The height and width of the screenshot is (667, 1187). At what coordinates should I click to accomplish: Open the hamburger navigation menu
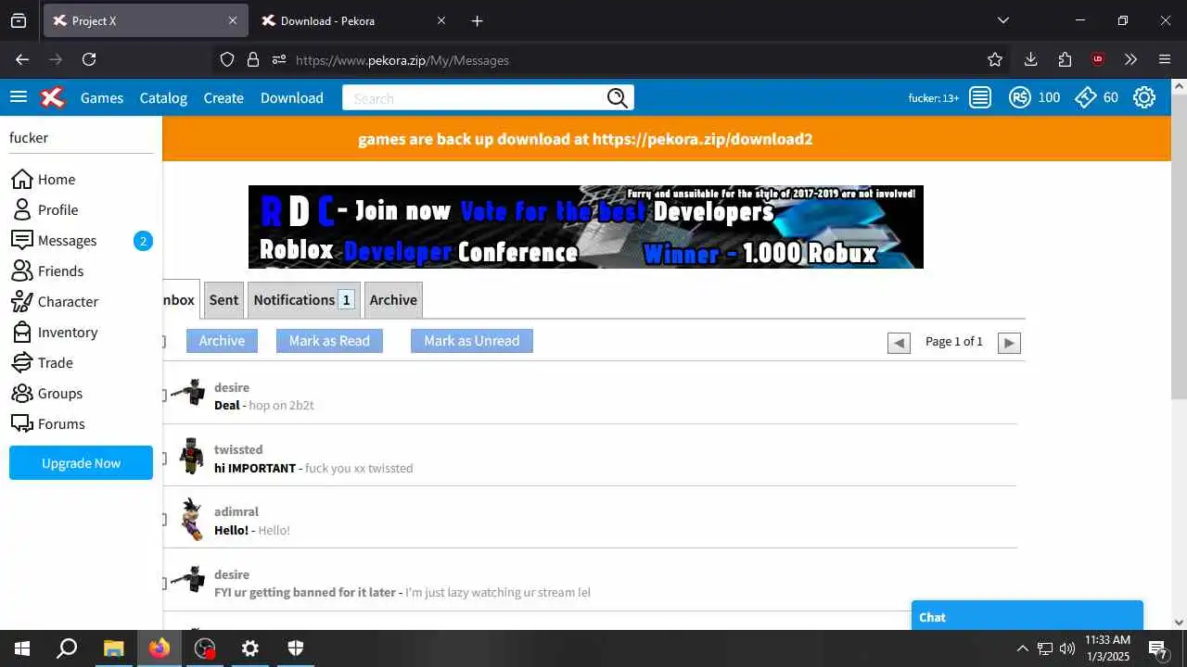[19, 97]
